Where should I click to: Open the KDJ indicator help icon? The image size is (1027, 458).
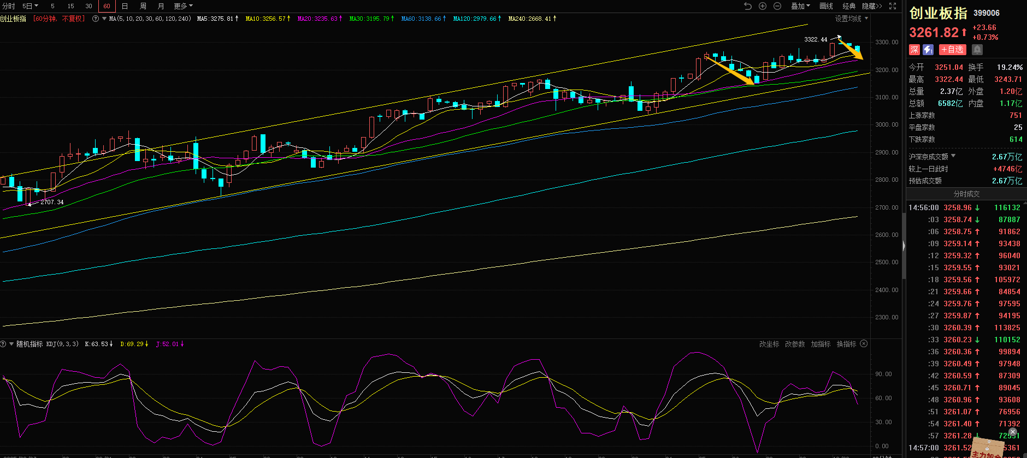(3, 344)
